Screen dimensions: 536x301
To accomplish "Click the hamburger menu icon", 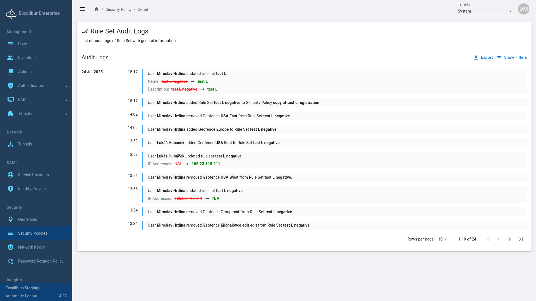I will click(83, 9).
